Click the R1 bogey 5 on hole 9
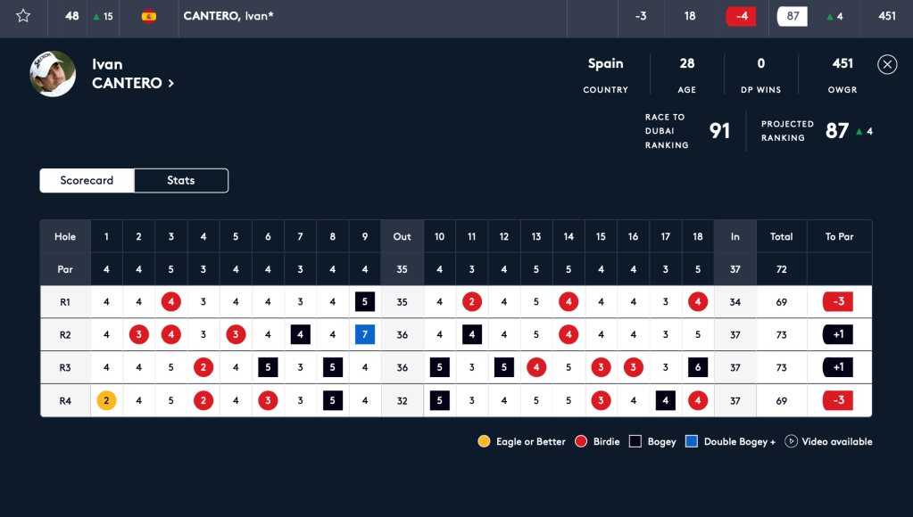The image size is (913, 517). click(x=364, y=302)
